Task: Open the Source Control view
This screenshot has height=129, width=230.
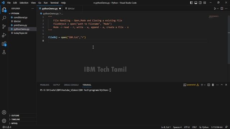Action: 4,27
